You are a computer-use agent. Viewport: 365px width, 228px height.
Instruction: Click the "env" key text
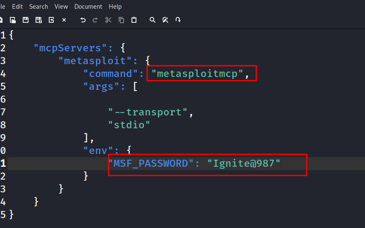[98, 151]
